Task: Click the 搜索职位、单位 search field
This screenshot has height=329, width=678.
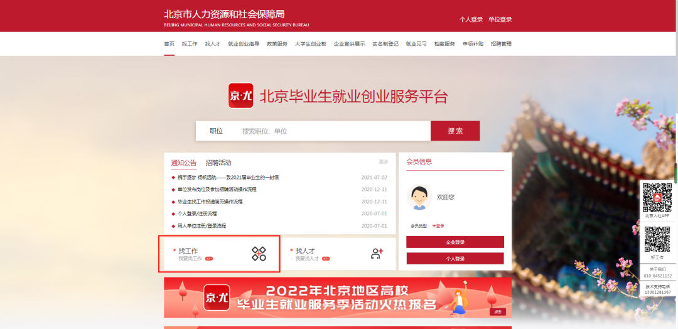Action: 333,131
